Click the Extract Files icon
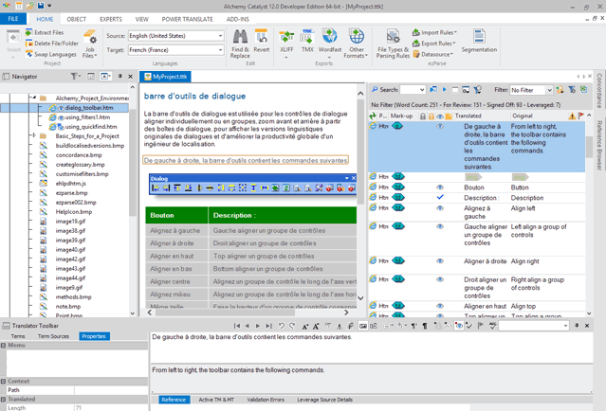 [x=29, y=32]
